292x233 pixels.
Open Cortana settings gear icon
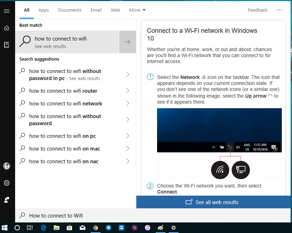[6, 183]
